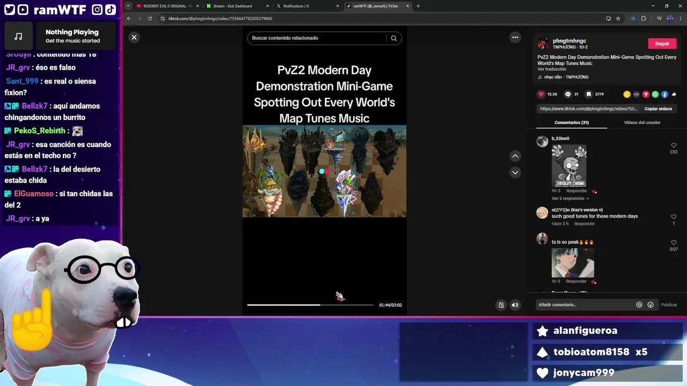Open browser extensions puzzle icon
Image resolution: width=687 pixels, height=386 pixels.
(644, 18)
